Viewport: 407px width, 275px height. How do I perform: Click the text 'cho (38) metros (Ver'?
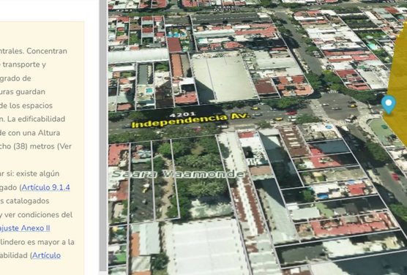(x=36, y=146)
